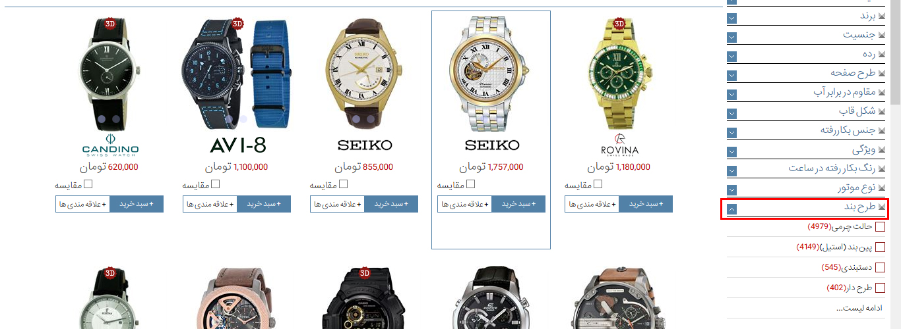Screen dimensions: 901x329
Task: Click the filter icon beside برند
Action: point(881,16)
